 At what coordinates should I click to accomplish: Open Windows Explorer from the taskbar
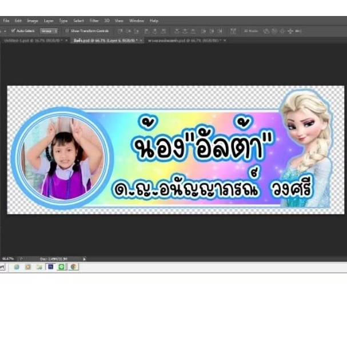pyautogui.click(x=39, y=267)
